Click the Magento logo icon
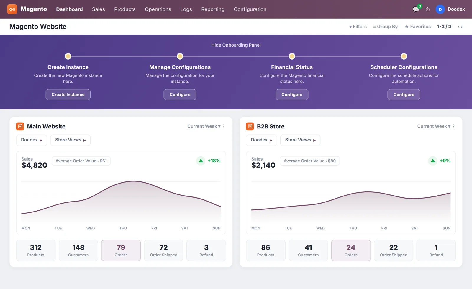The height and width of the screenshot is (289, 472). (12, 9)
